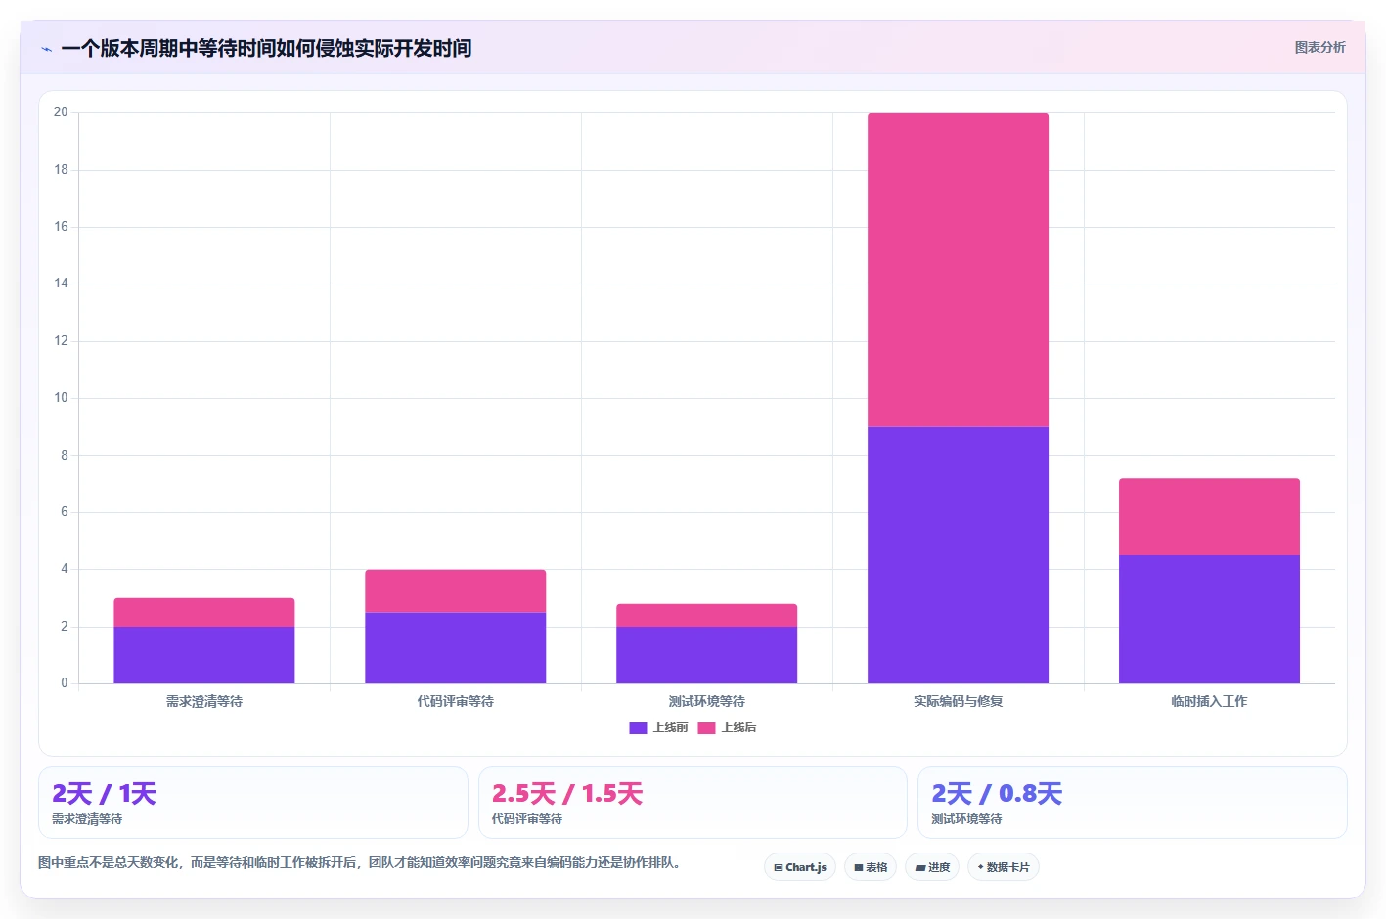Click the 代码评审等待 x-axis label
This screenshot has width=1386, height=919.
point(456,701)
